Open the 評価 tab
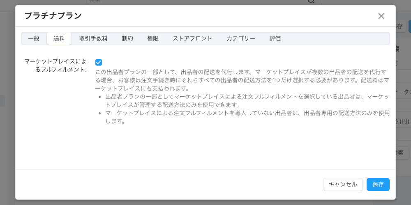Image resolution: width=411 pixels, height=205 pixels. click(275, 39)
